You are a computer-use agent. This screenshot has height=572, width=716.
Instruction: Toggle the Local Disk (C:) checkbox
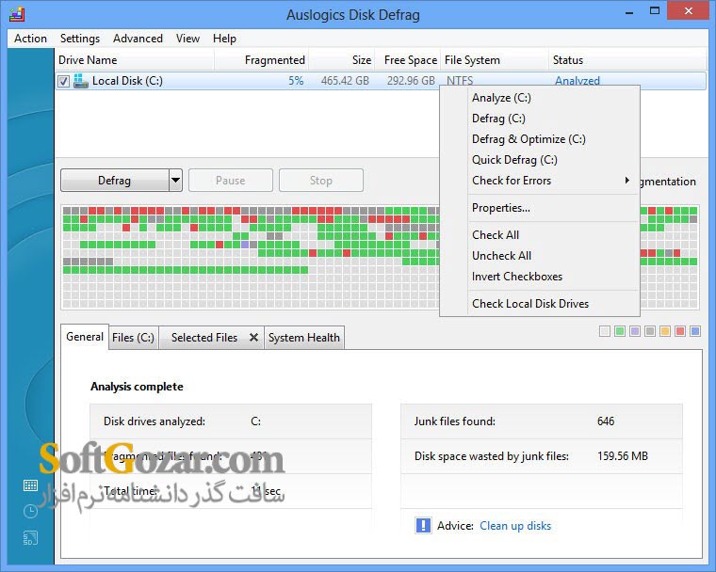tap(63, 81)
